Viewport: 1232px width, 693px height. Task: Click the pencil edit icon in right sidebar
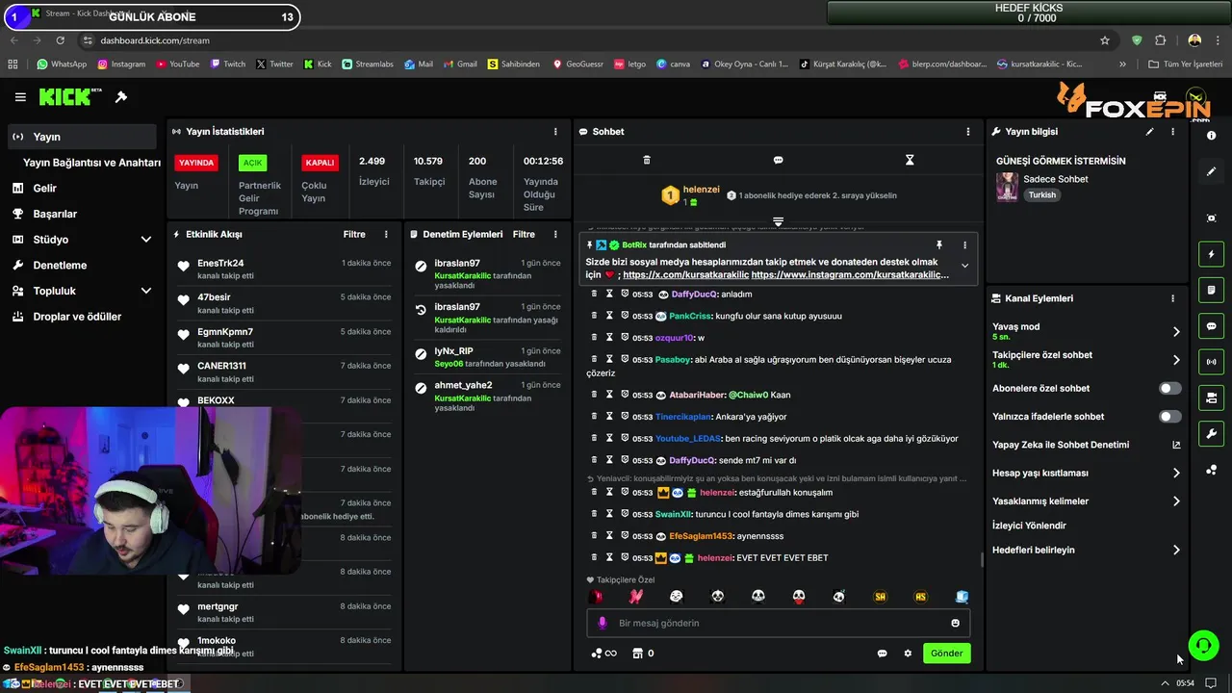coord(1211,171)
